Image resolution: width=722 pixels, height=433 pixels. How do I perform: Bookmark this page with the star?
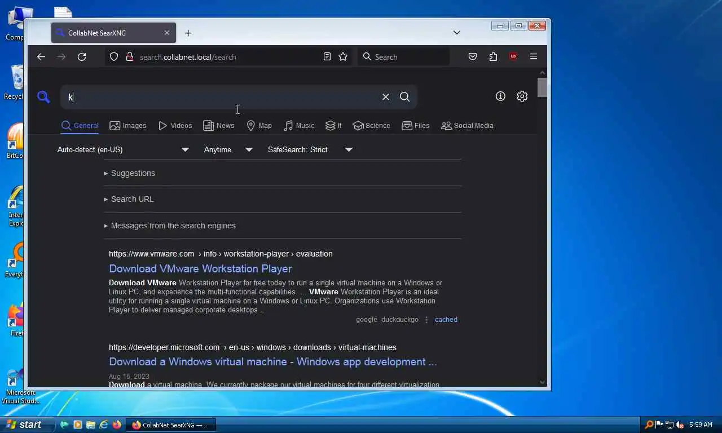point(343,57)
